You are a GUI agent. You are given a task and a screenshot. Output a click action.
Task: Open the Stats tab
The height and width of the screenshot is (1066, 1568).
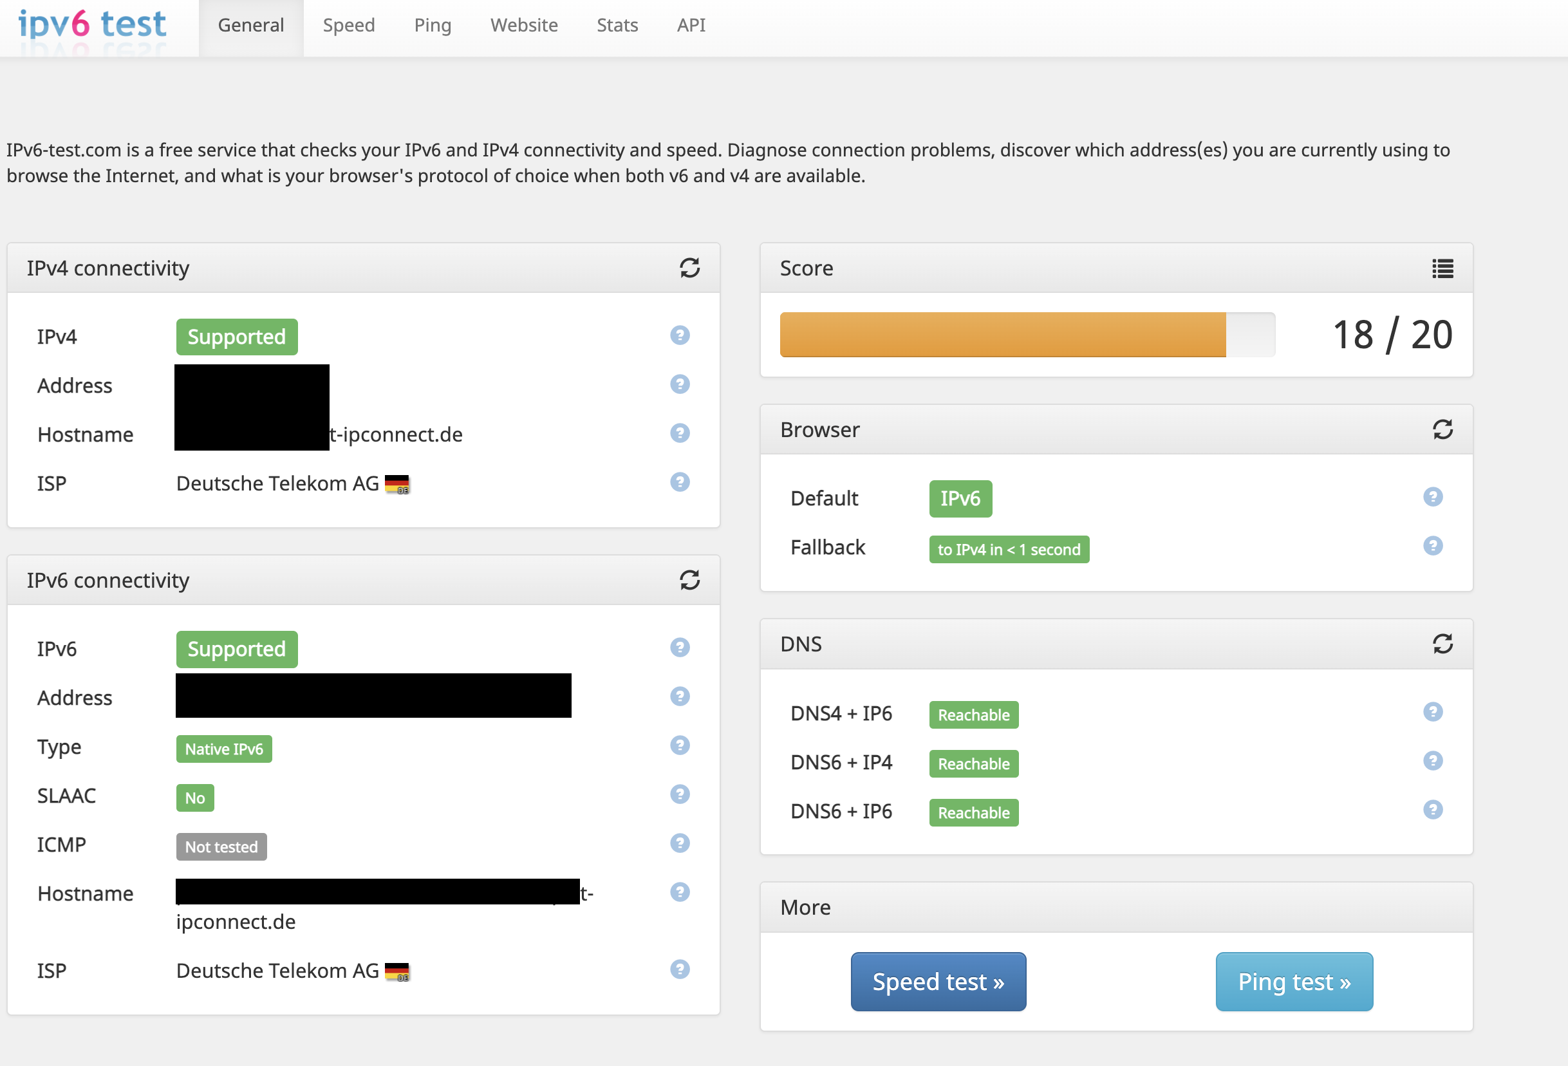[617, 26]
